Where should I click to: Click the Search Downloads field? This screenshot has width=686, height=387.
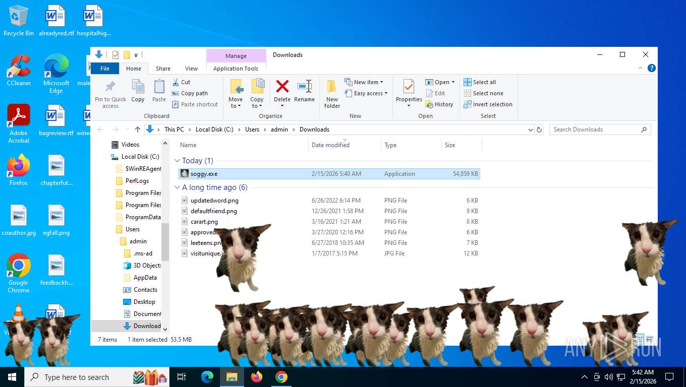click(x=600, y=130)
